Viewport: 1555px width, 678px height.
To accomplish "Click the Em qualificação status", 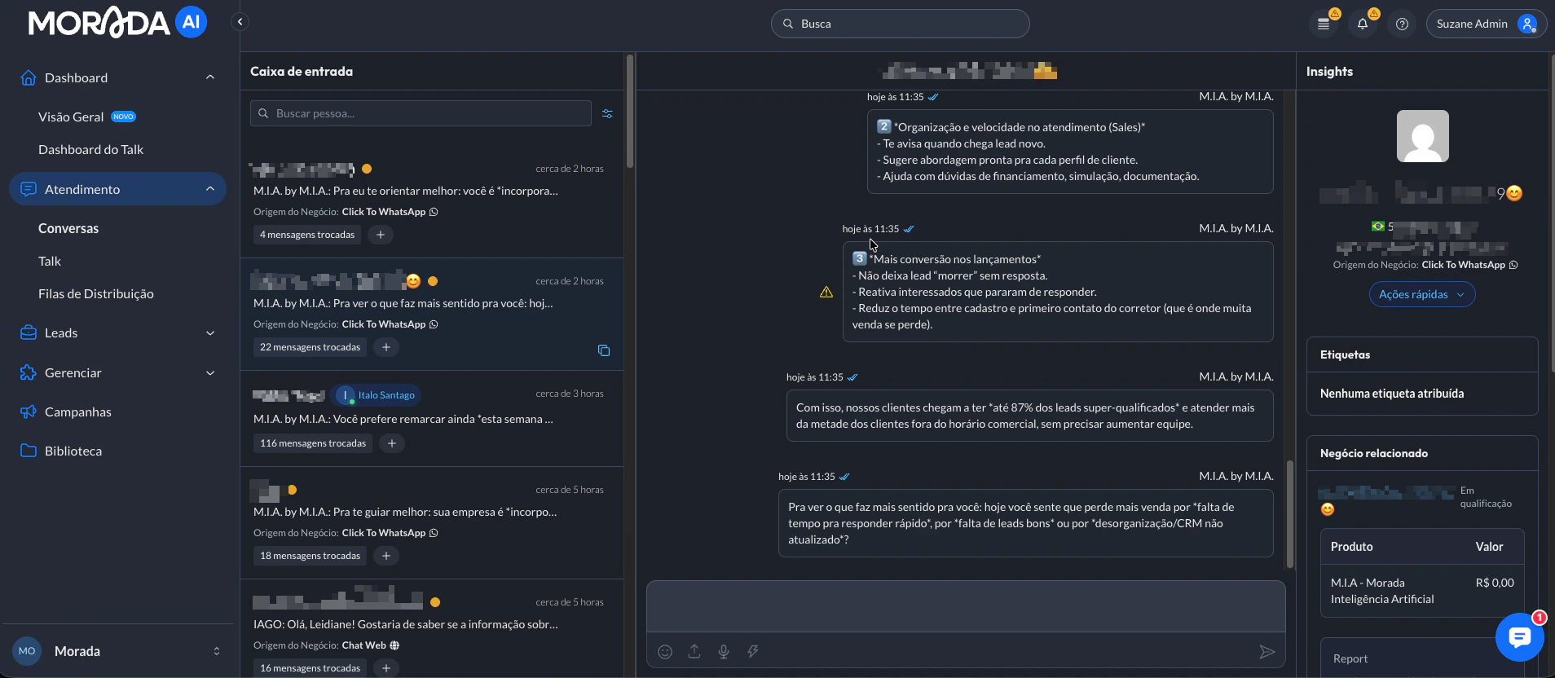I will [x=1486, y=497].
